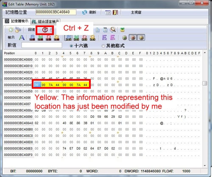Select the decimal Qword (Q DEC) view icon
212x177 pixels.
pyautogui.click(x=56, y=38)
